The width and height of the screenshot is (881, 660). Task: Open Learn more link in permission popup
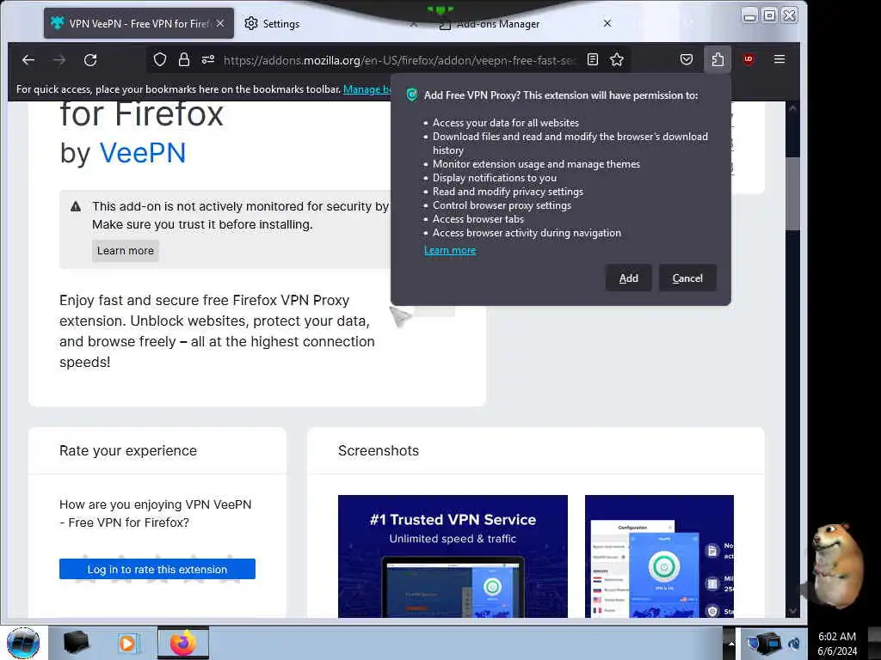click(x=449, y=250)
